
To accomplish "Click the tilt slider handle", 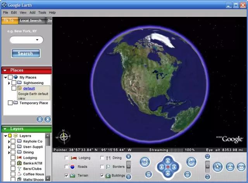I will tap(208, 167).
